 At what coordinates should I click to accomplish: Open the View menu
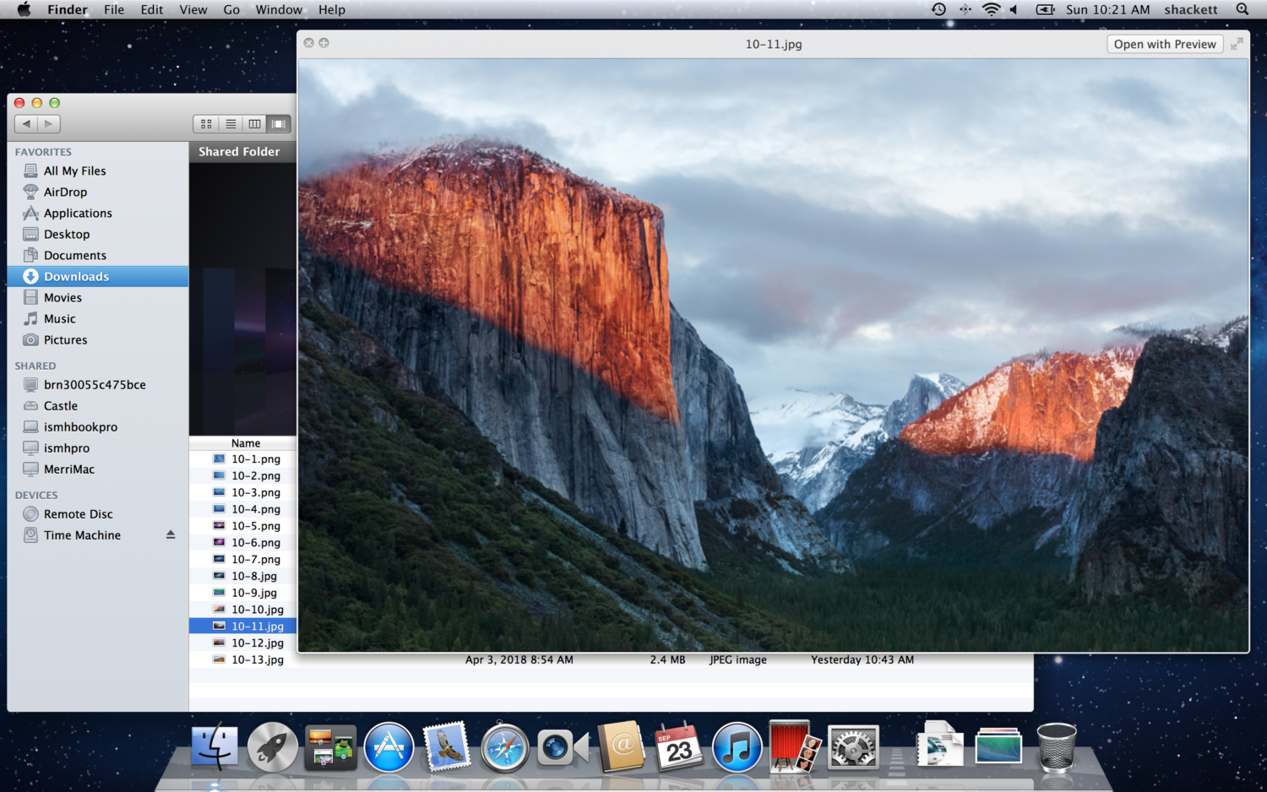click(193, 9)
